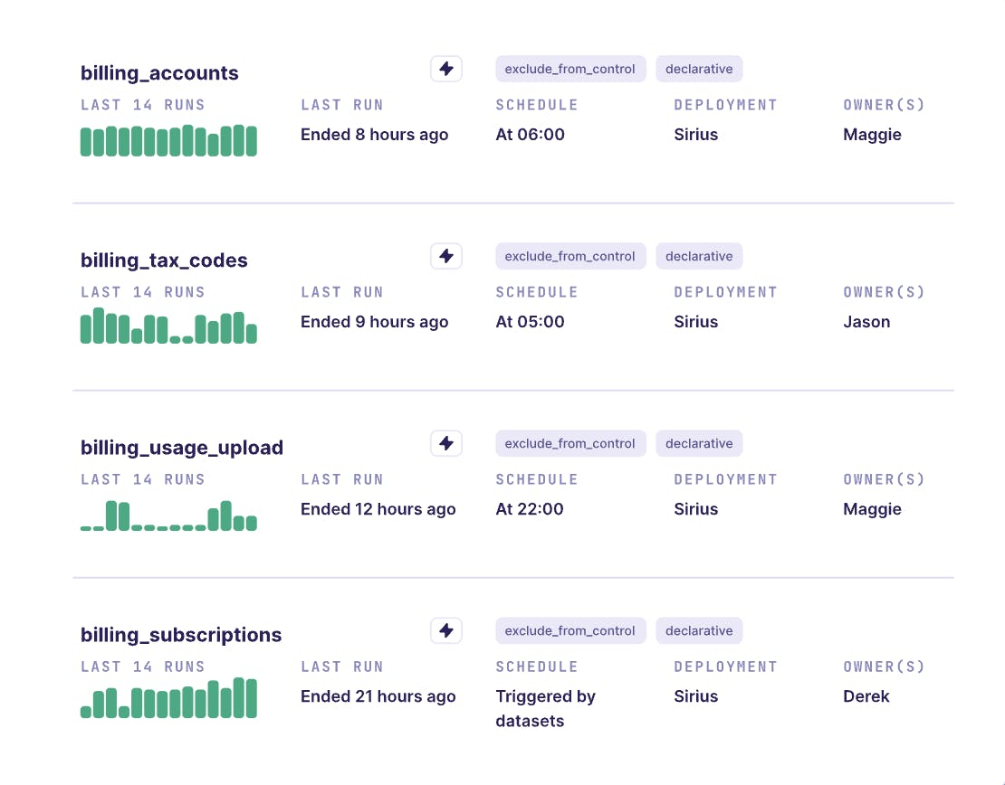Click the billing_accounts last 14 runs chart
Screen dimensions: 1005x785
[168, 141]
